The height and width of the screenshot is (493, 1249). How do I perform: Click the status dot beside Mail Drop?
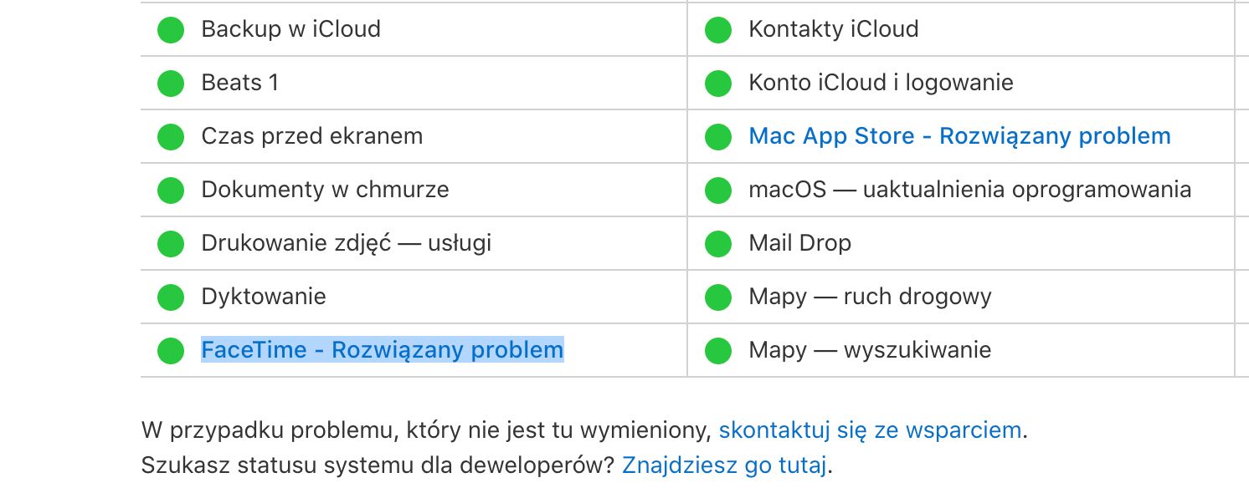tap(717, 243)
